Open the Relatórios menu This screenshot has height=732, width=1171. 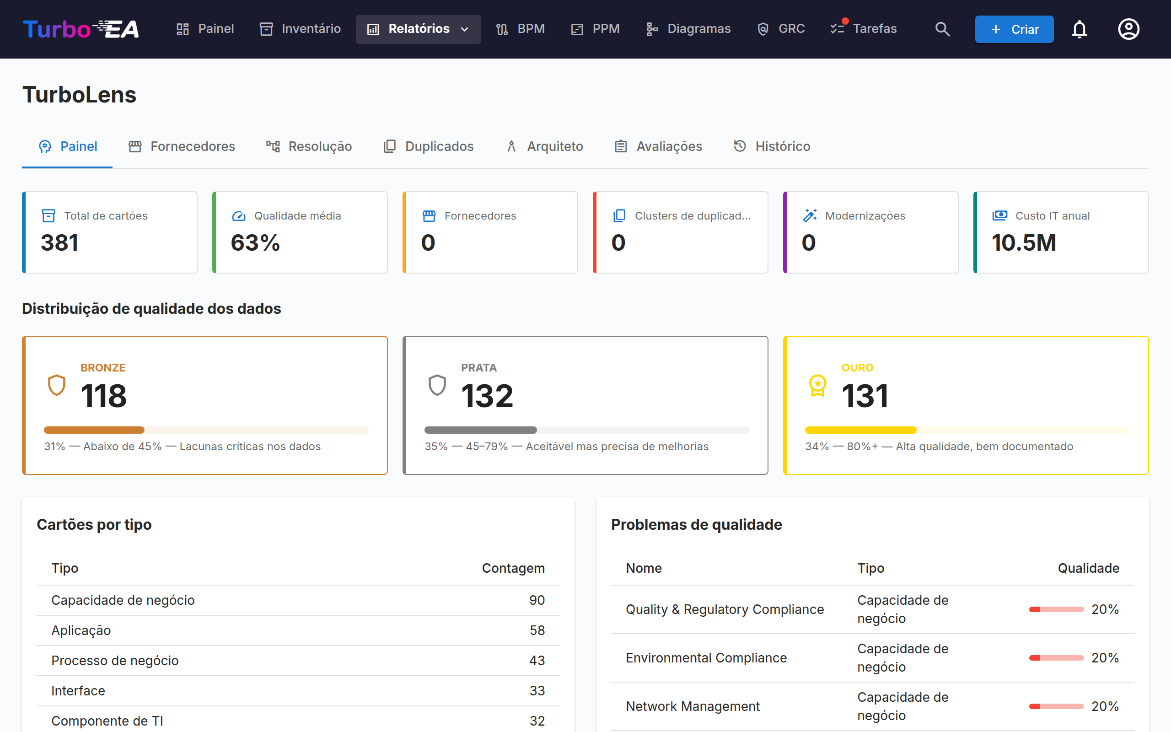point(418,29)
